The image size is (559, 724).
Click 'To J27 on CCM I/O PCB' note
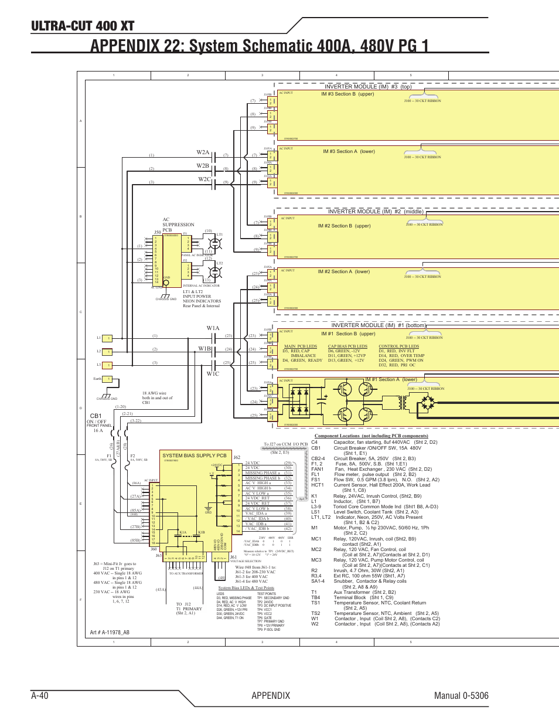point(285,444)
